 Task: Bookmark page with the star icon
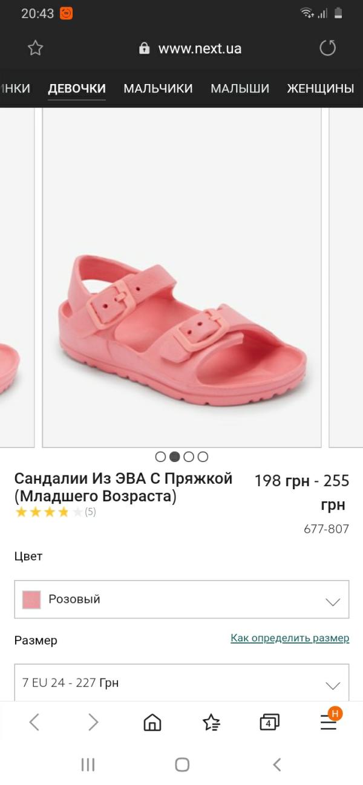pos(36,48)
